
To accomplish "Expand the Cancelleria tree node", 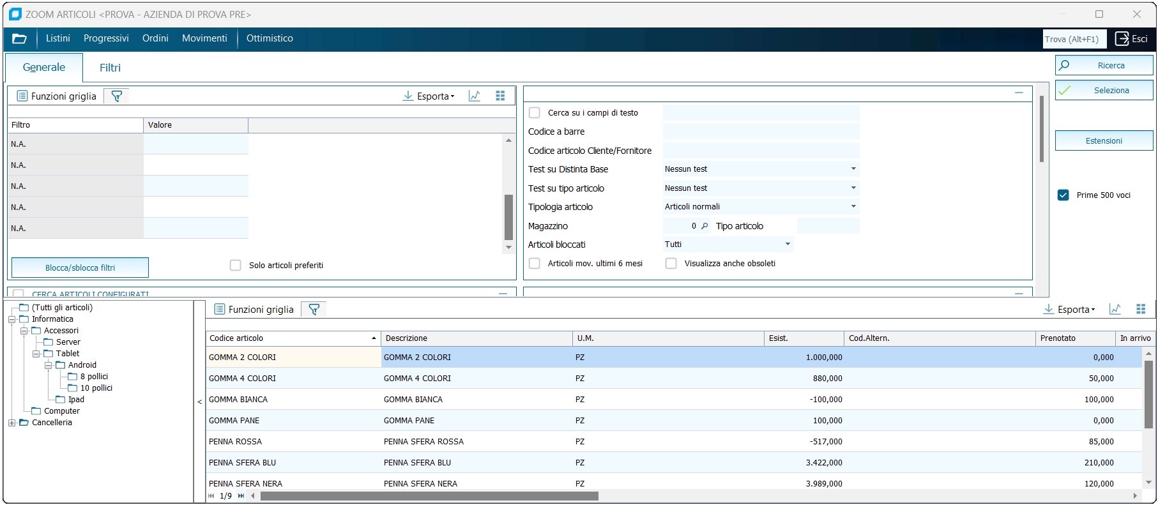I will (11, 423).
